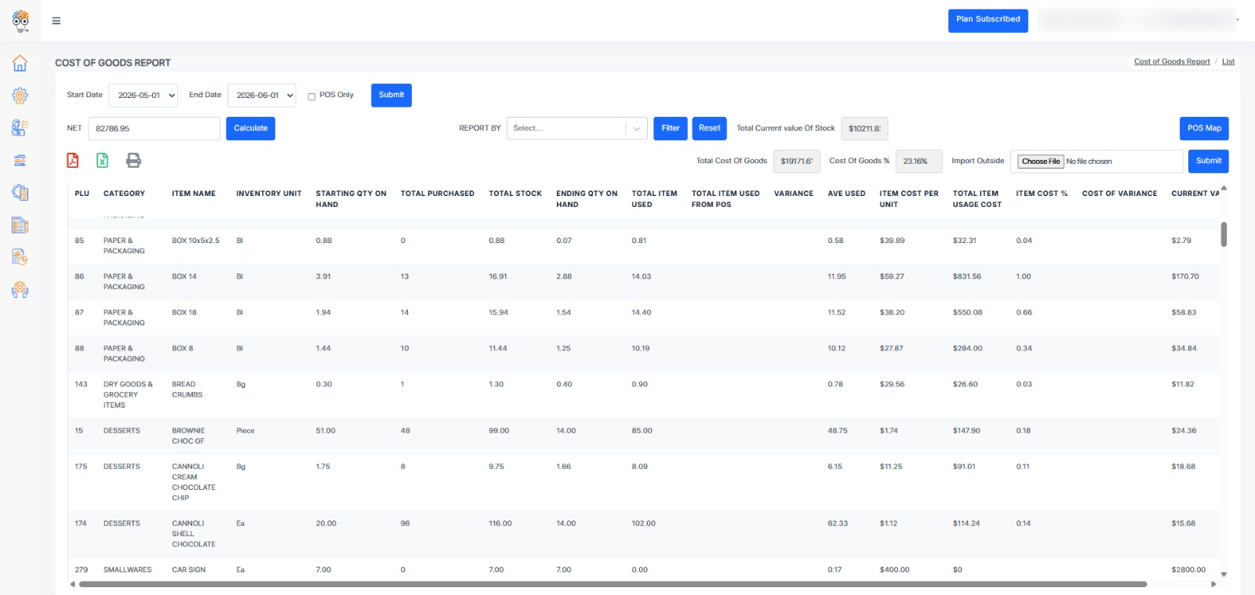The image size is (1255, 595).
Task: Toggle the POS Only checkbox
Action: (x=311, y=96)
